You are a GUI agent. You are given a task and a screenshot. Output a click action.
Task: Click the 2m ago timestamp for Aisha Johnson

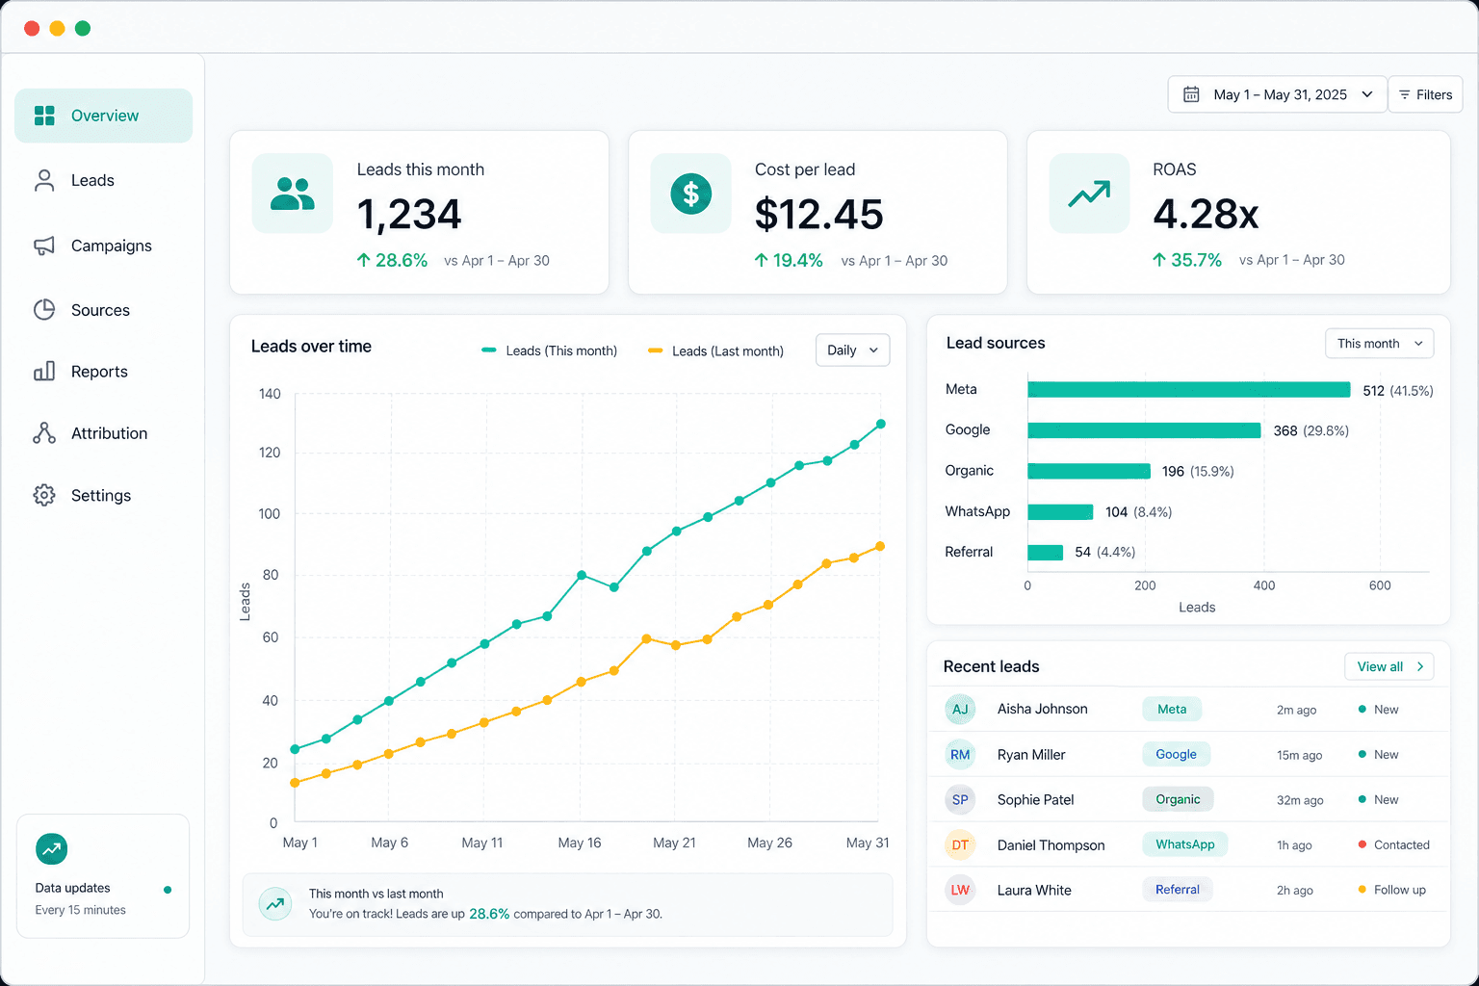1296,711
